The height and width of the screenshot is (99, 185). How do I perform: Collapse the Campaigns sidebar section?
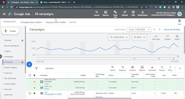(3, 57)
